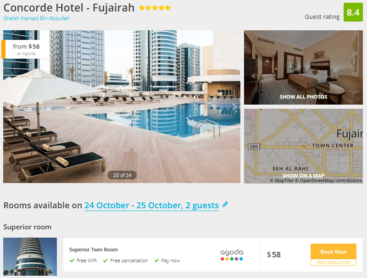367x278 pixels.
Task: Click the five-star rating icons
Action: (x=155, y=8)
